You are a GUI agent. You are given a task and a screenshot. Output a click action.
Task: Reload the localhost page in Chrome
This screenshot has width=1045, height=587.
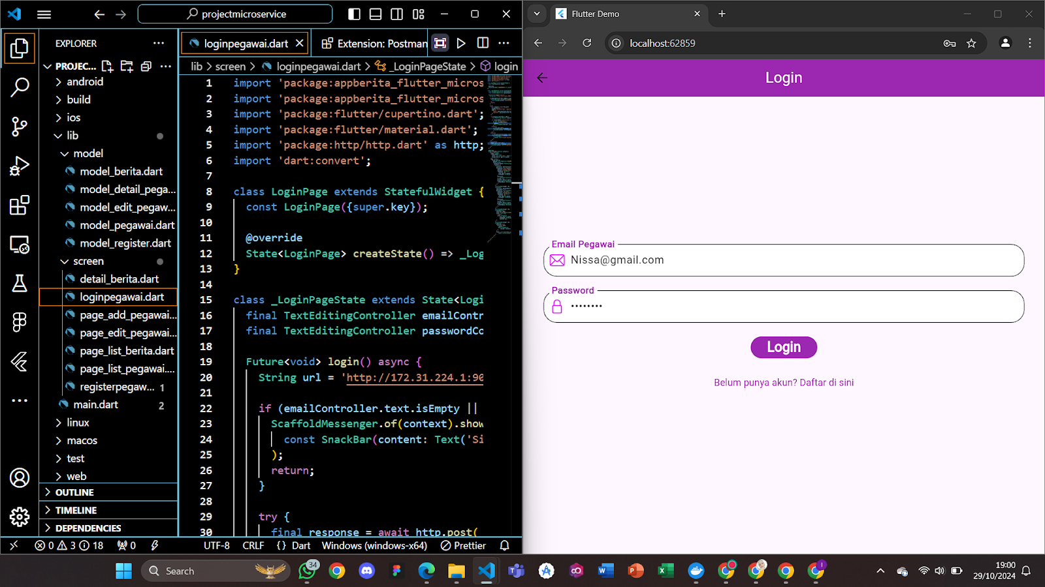(x=587, y=43)
